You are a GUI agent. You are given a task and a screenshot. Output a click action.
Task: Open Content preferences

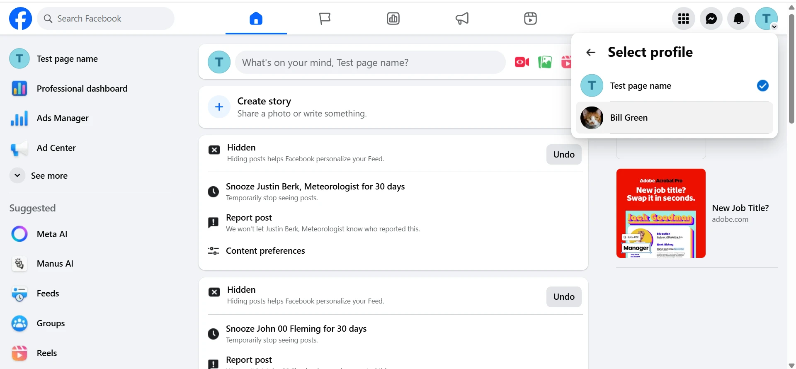click(x=393, y=251)
